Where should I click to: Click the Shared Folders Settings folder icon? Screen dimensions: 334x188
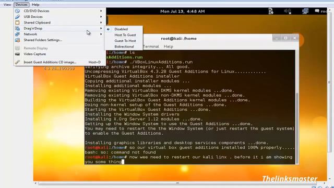17,40
